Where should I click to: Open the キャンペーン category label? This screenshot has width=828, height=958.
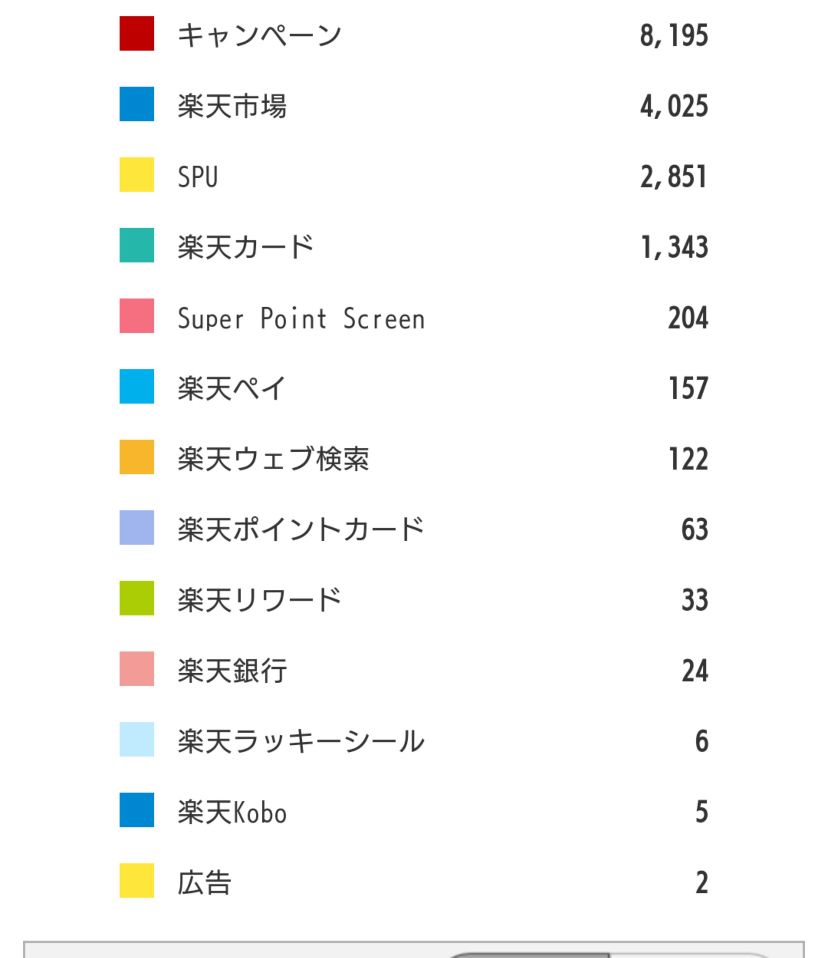259,35
